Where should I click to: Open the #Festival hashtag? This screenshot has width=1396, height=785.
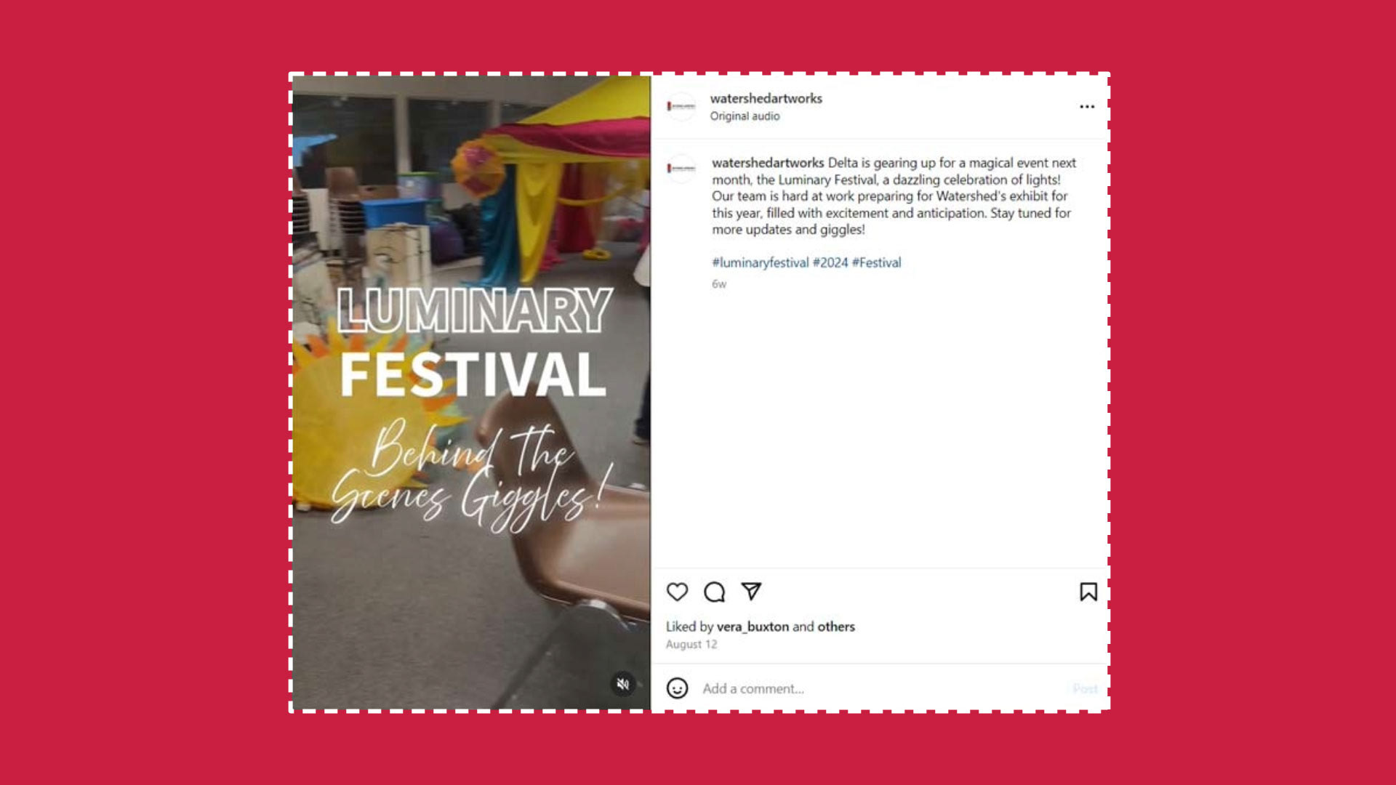point(876,262)
